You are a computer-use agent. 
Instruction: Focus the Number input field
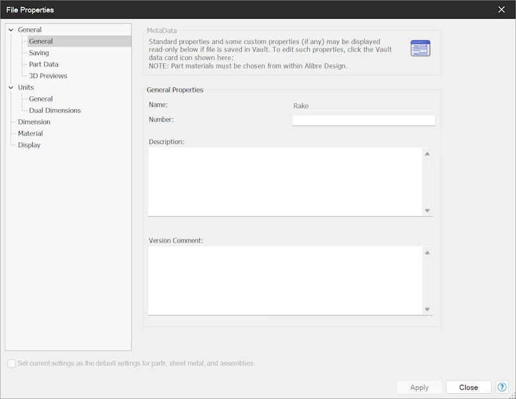(364, 120)
